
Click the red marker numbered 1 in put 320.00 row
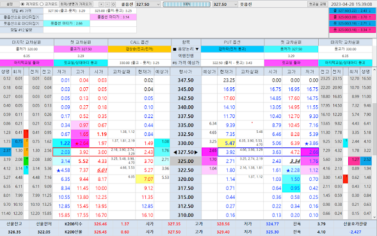click(x=345, y=179)
